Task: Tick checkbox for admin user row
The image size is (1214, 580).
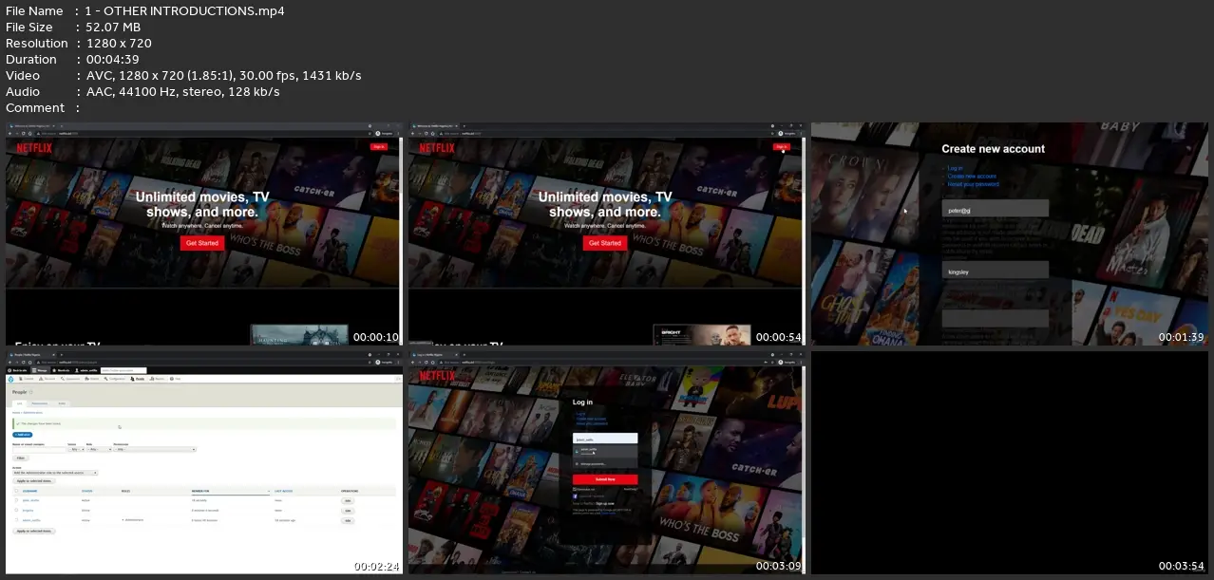Action: pos(16,520)
